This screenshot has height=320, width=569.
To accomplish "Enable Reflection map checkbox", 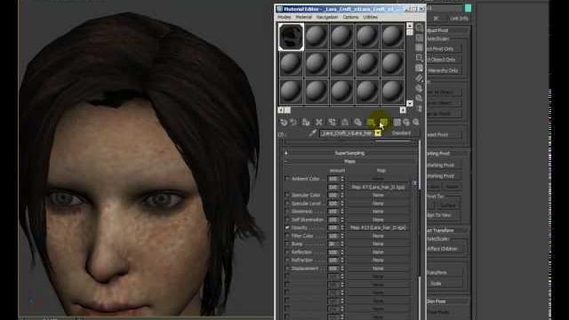I will pyautogui.click(x=286, y=252).
